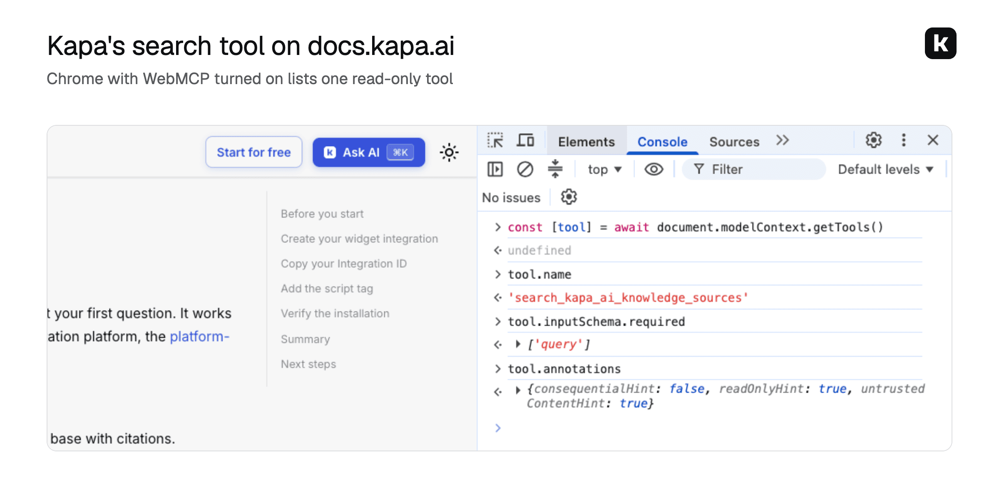Open the Default levels dropdown
The height and width of the screenshot is (498, 999).
tap(886, 169)
